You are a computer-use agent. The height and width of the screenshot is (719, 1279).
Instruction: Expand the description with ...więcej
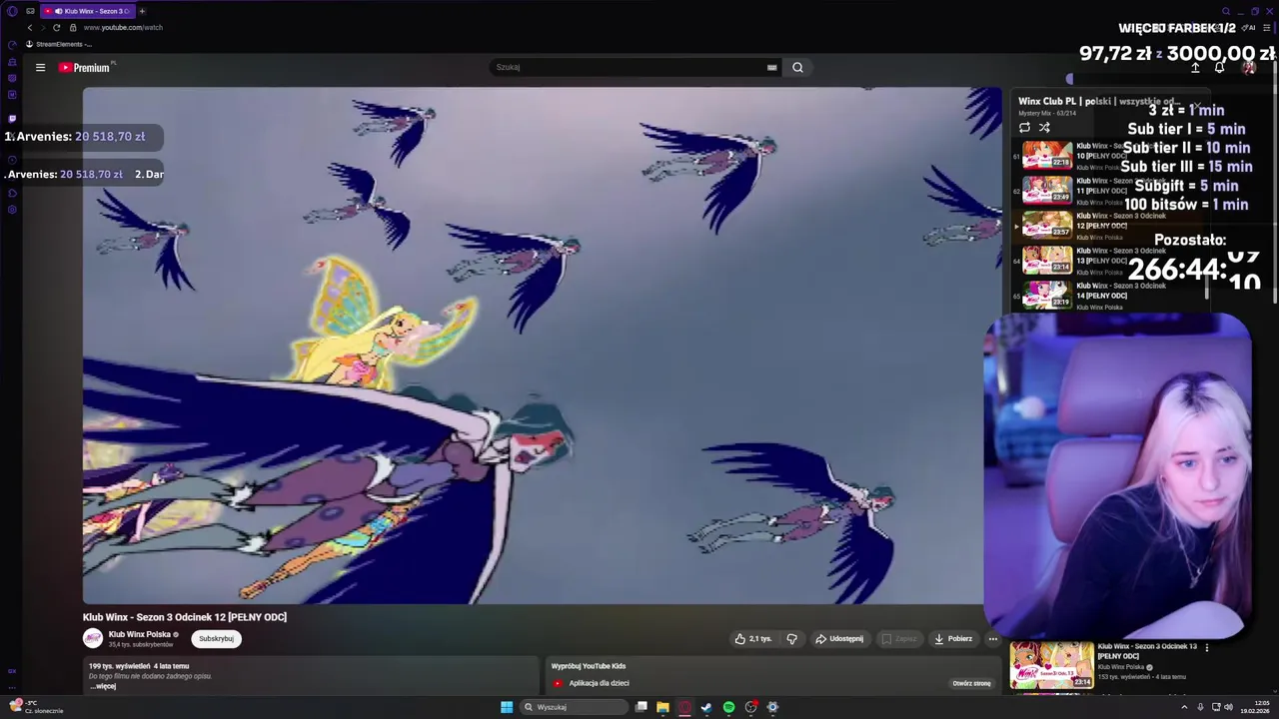click(x=102, y=686)
